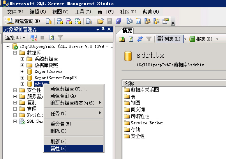Open Script Database As (编写数据库脚本为) submenu
The image size is (226, 159).
pyautogui.click(x=74, y=103)
